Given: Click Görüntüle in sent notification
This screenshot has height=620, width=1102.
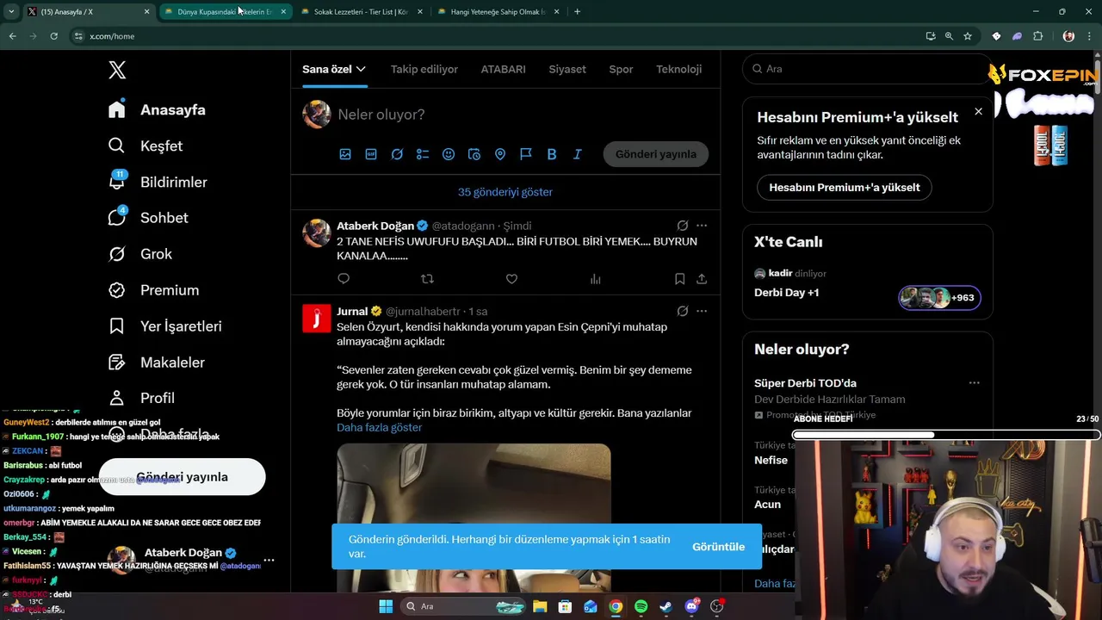Looking at the screenshot, I should click(718, 547).
